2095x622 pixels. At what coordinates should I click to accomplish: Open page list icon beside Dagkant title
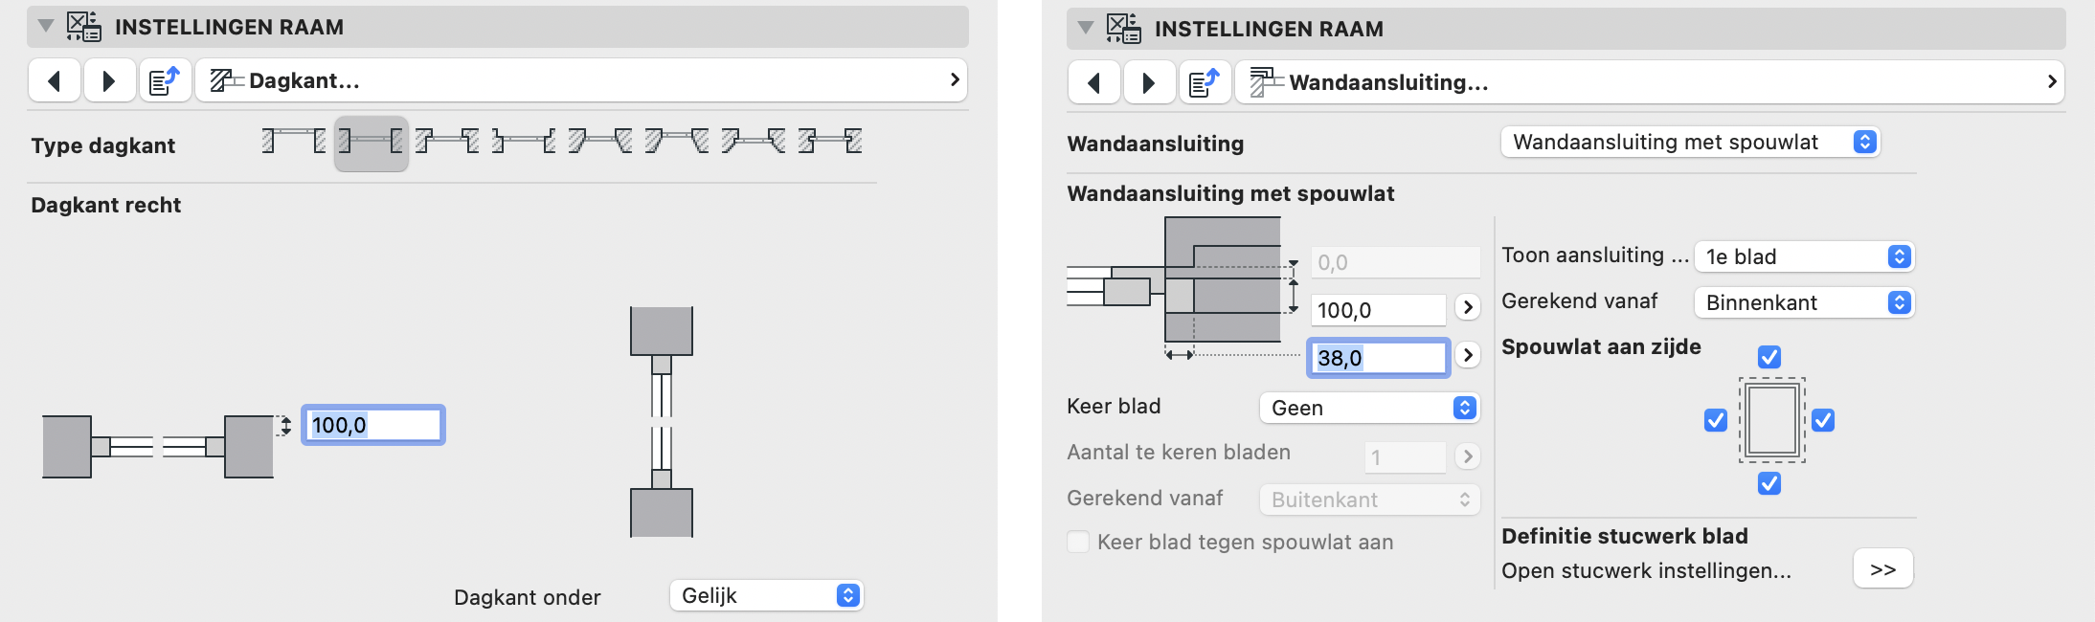(x=165, y=81)
